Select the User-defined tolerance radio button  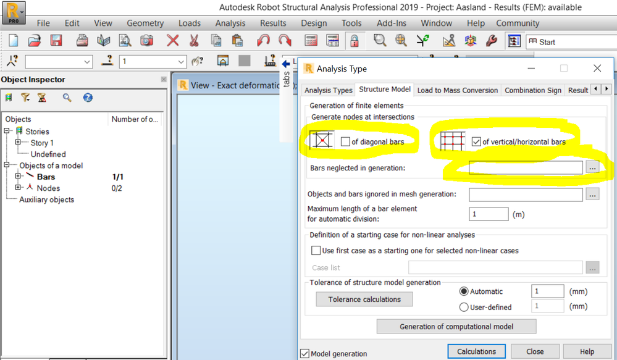464,307
